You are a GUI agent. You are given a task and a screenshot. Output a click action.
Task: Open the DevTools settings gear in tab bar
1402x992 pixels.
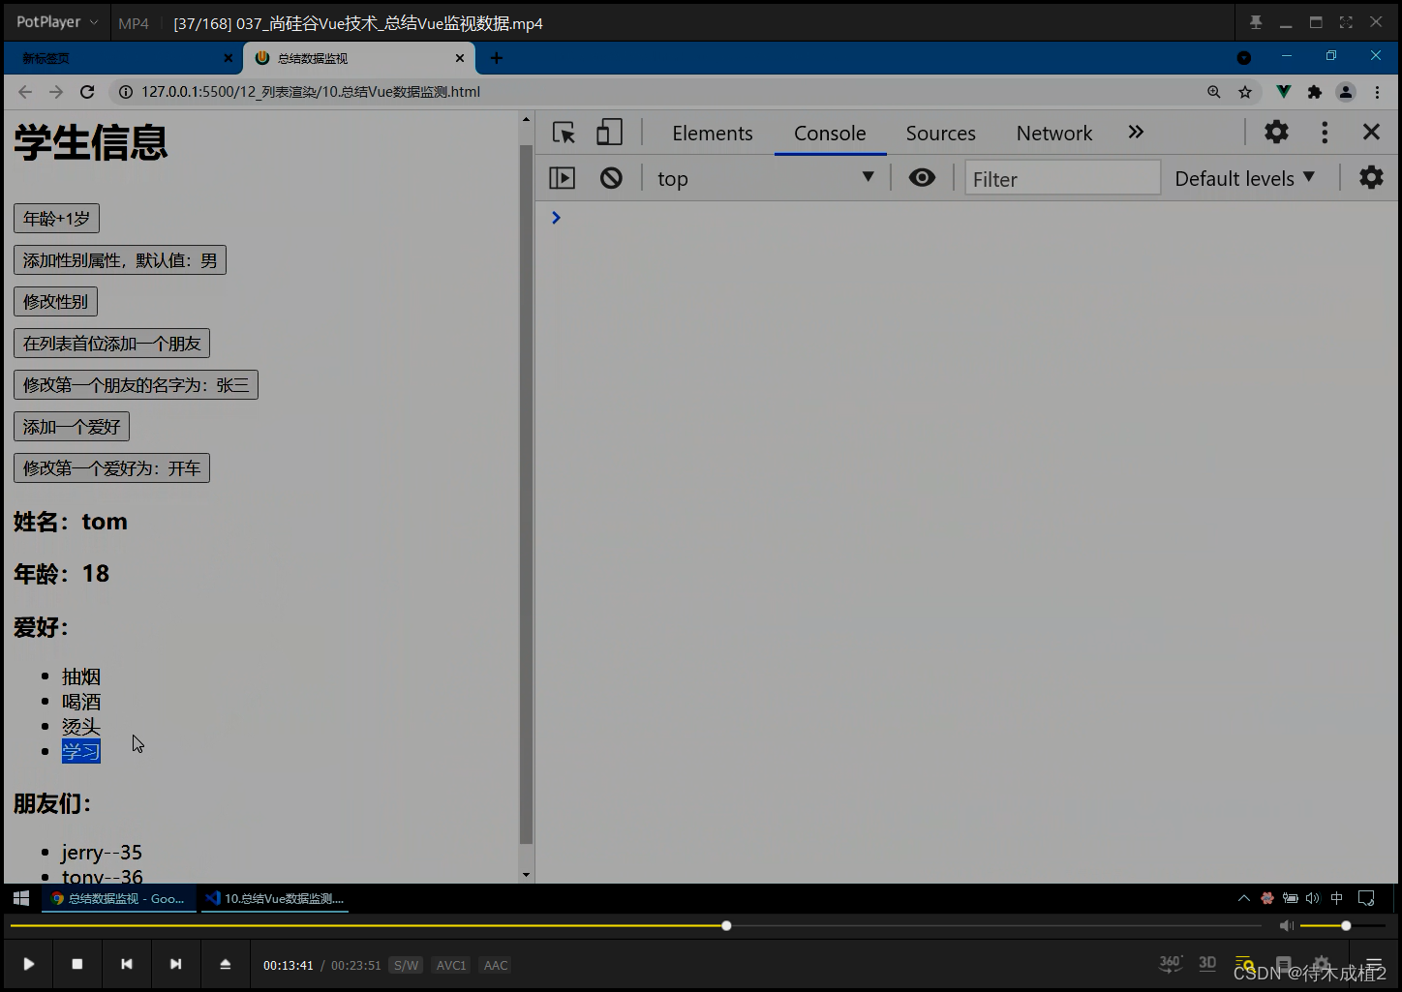tap(1276, 132)
